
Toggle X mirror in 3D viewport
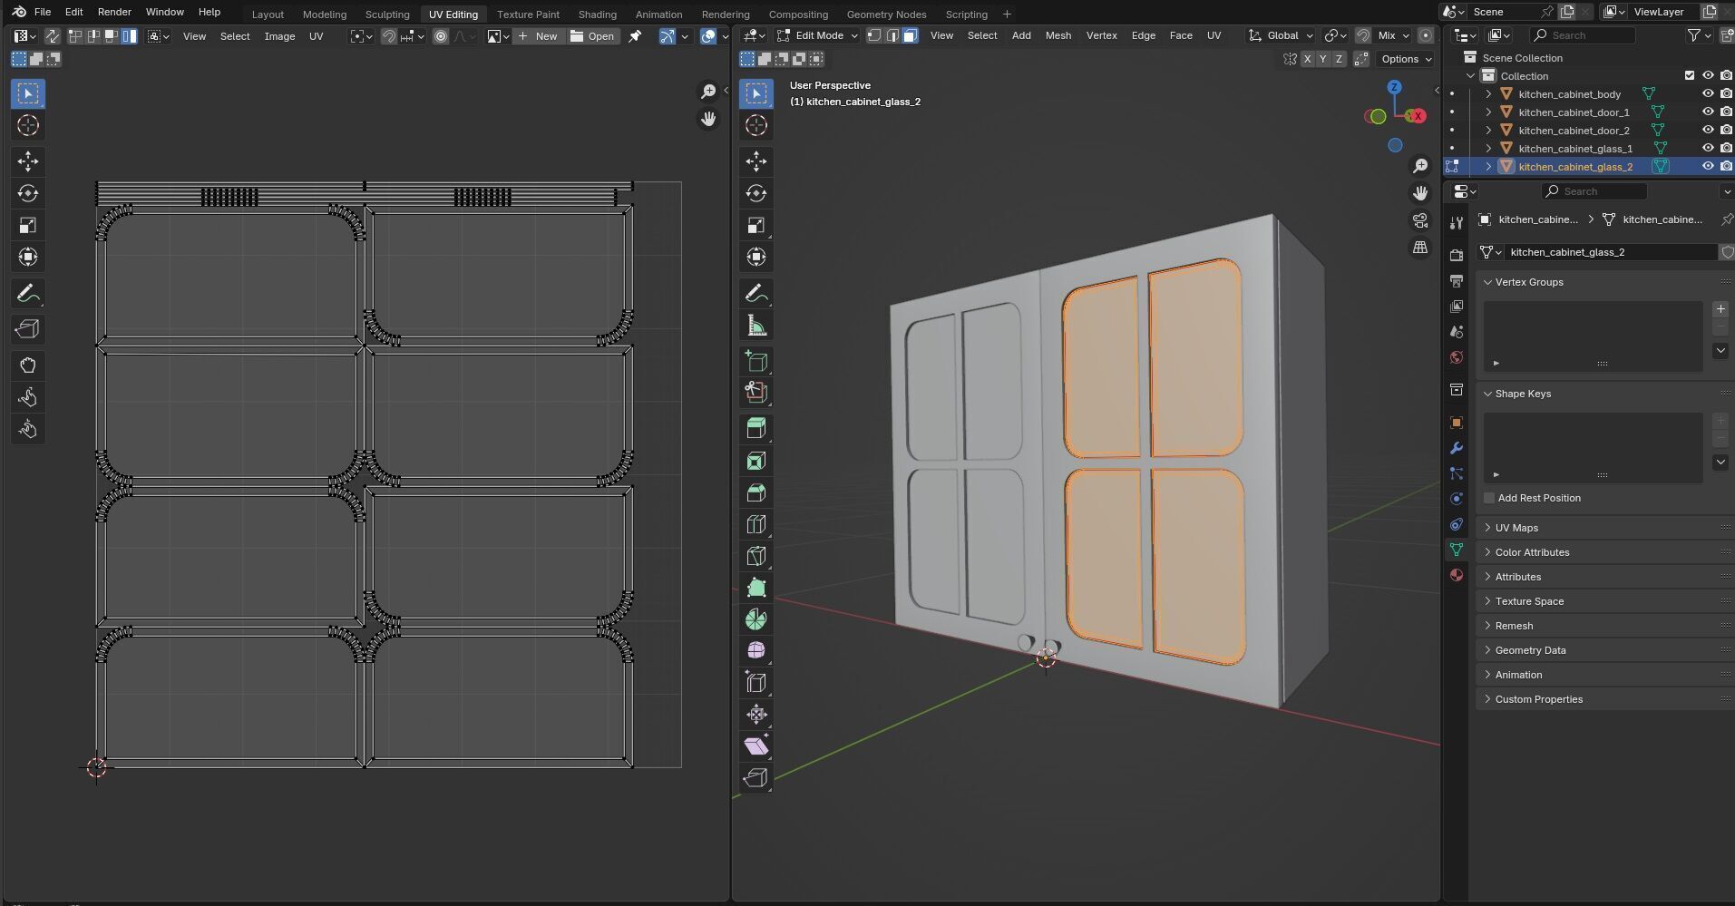[x=1307, y=59]
